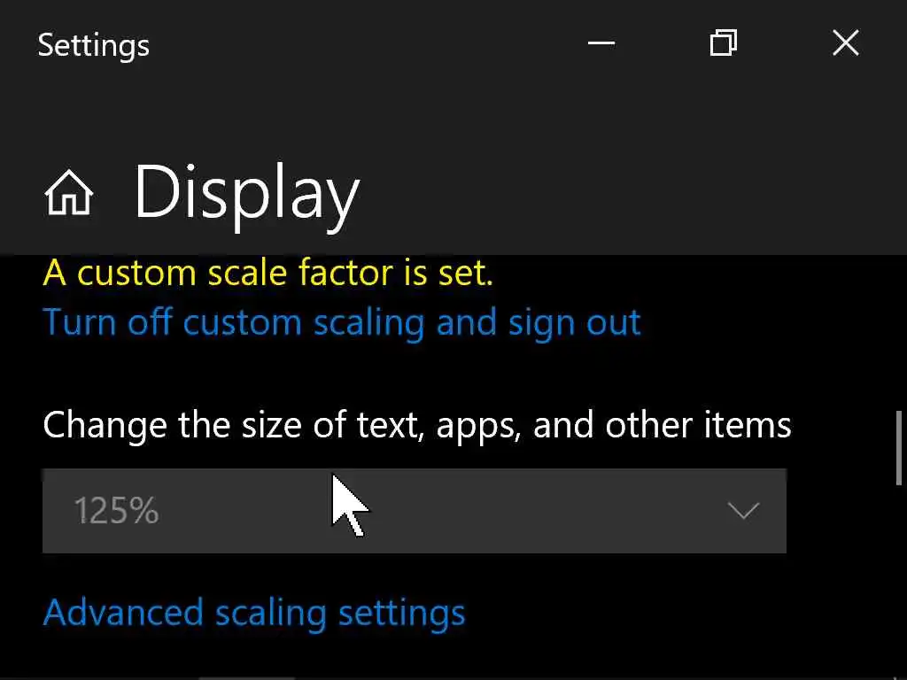This screenshot has height=680, width=907.
Task: Click the scrollbar track above the thumb
Action: coord(899,336)
